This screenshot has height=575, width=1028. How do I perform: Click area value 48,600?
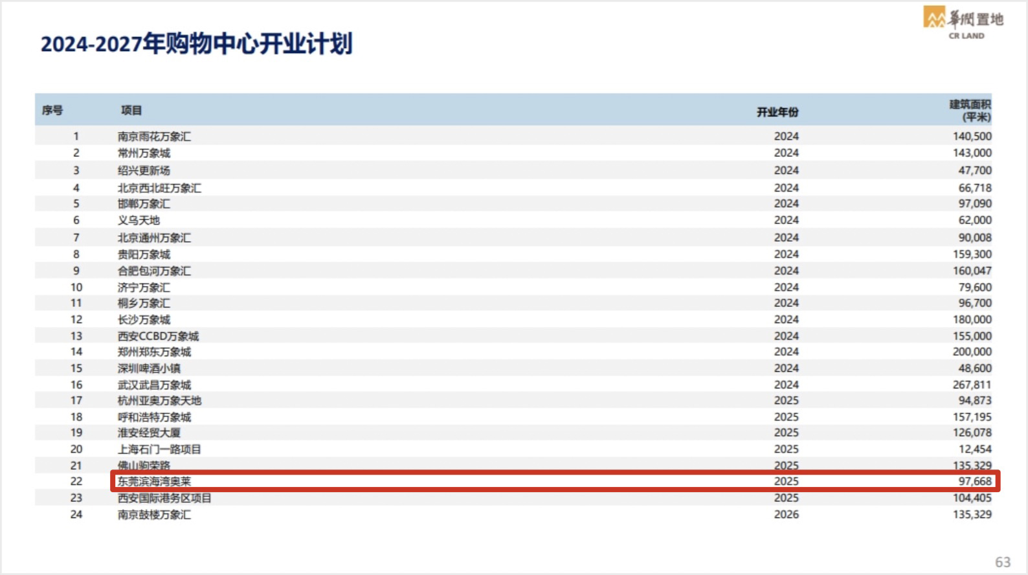click(x=975, y=368)
